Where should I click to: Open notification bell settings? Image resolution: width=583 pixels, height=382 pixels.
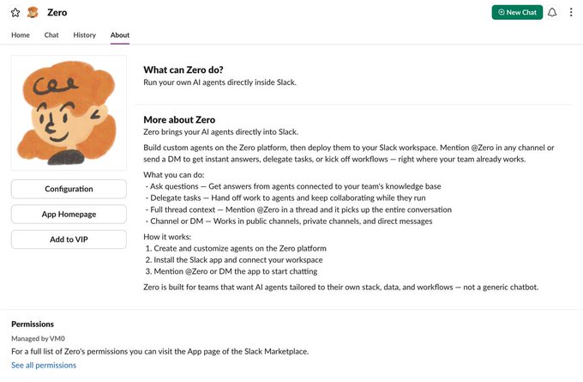pos(552,12)
